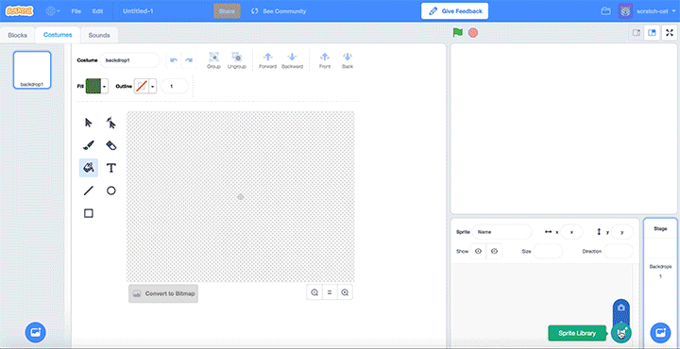The height and width of the screenshot is (349, 680).
Task: Show sprite with eye icon
Action: pyautogui.click(x=478, y=251)
